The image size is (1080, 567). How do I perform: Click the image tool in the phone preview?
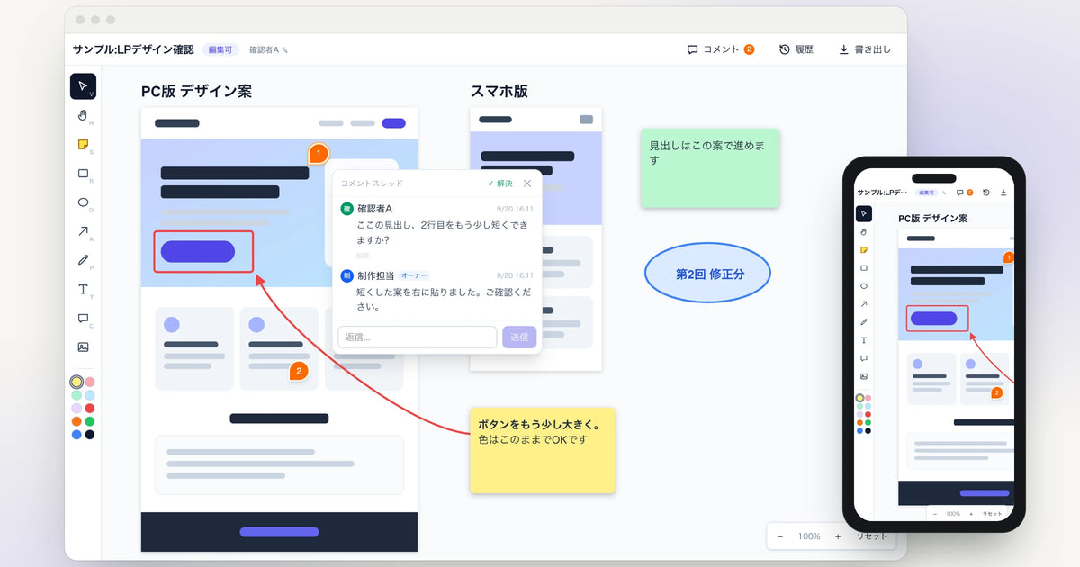pyautogui.click(x=864, y=376)
